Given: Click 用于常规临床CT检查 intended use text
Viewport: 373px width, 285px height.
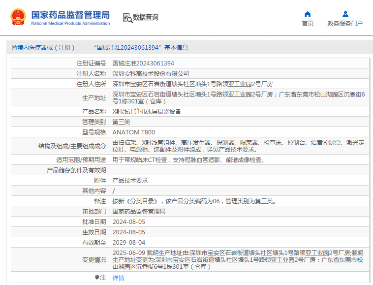Looking at the screenshot, I should pyautogui.click(x=189, y=160).
